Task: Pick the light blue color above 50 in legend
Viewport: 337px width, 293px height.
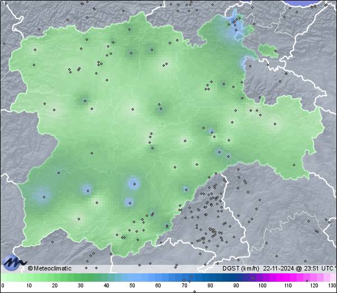Action: (132, 277)
